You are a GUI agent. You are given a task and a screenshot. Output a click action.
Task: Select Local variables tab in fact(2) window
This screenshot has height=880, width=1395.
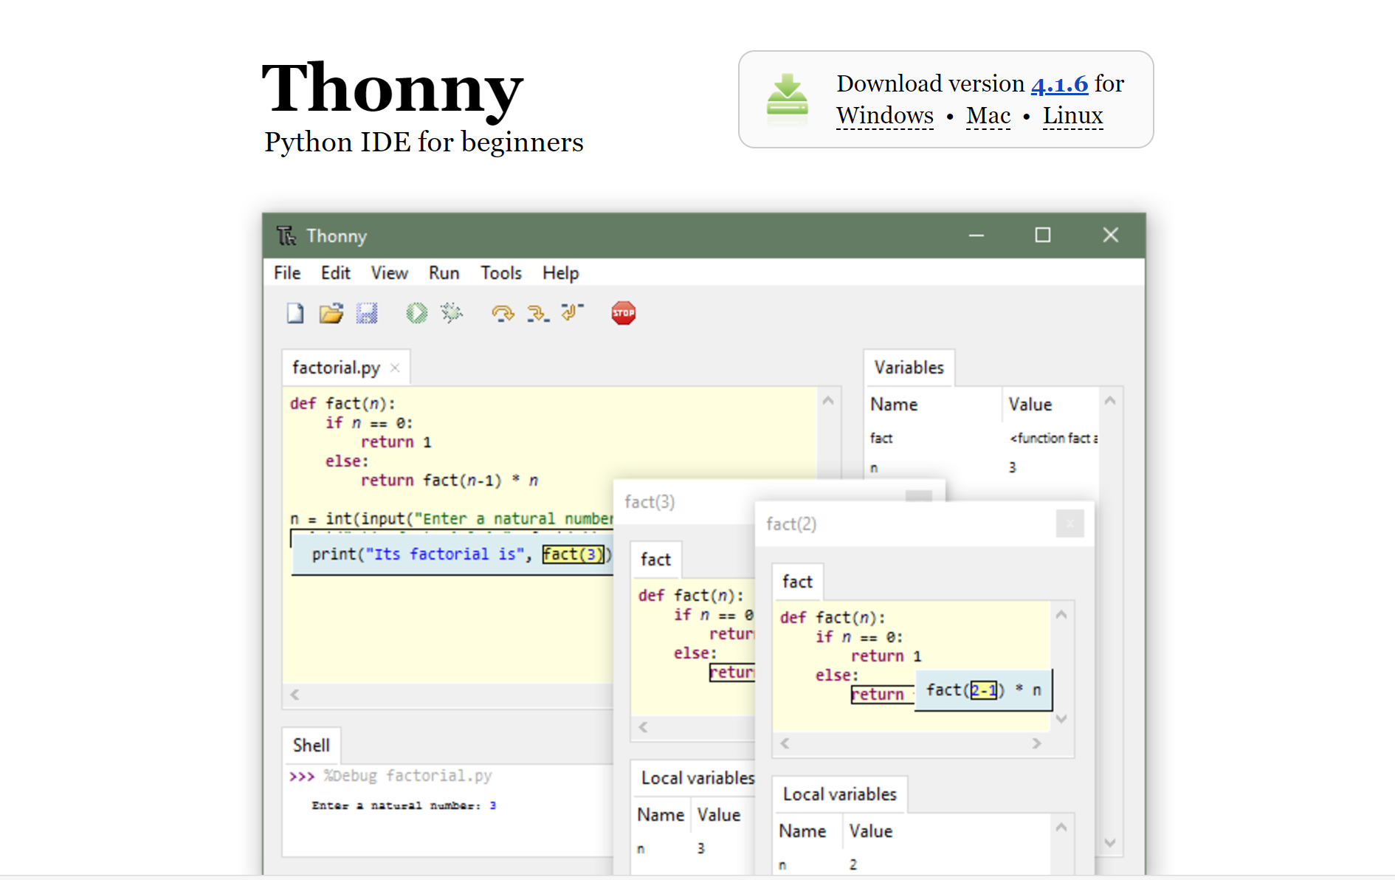(840, 794)
